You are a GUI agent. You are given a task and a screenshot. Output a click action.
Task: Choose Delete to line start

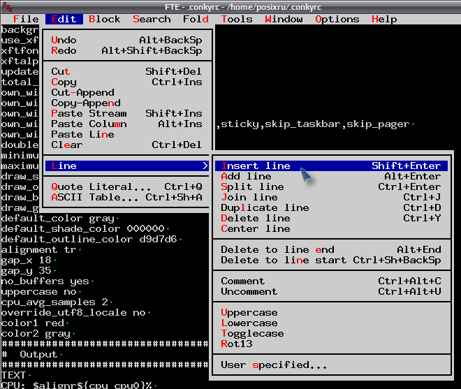[x=331, y=260]
